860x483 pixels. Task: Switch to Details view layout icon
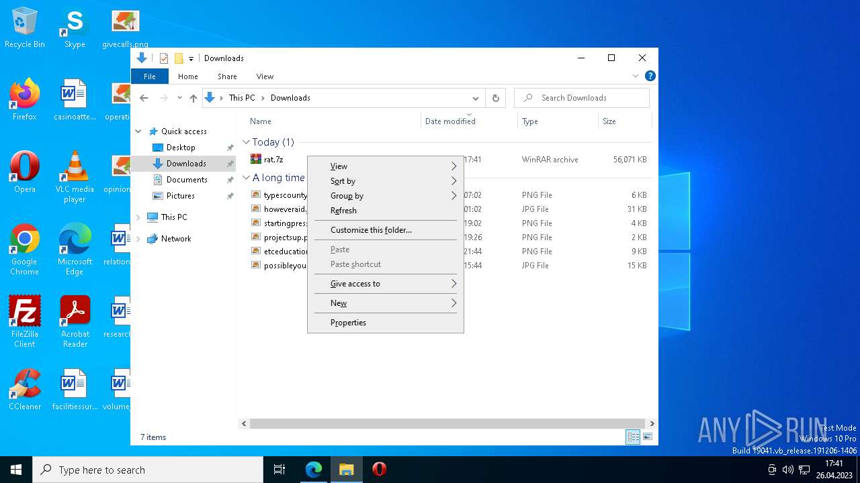[x=633, y=437]
